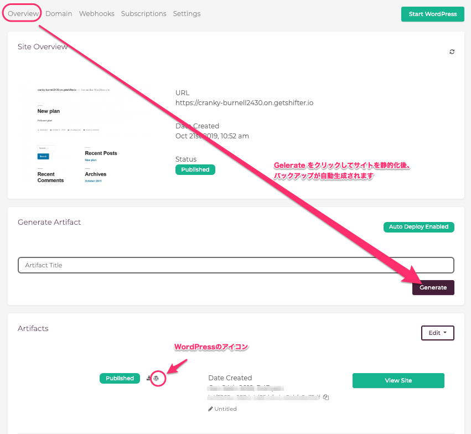471x434 pixels.
Task: Click the pencil icon next to Untitled
Action: [x=210, y=409]
